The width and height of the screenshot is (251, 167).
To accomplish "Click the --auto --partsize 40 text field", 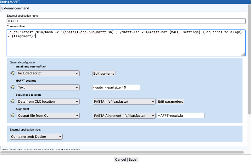I will 116,87.
